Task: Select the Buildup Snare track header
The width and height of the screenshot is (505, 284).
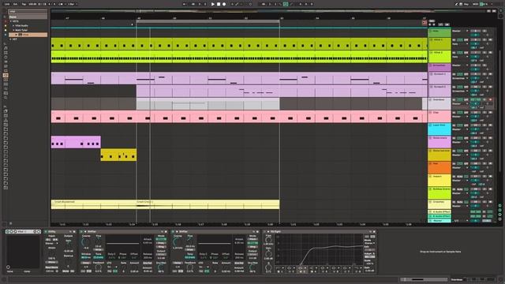Action: (440, 193)
